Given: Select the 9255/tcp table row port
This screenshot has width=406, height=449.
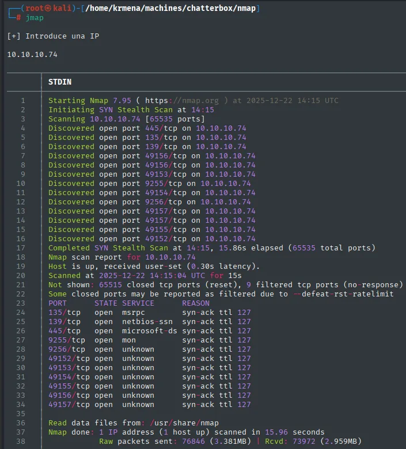Looking at the screenshot, I should [x=66, y=340].
